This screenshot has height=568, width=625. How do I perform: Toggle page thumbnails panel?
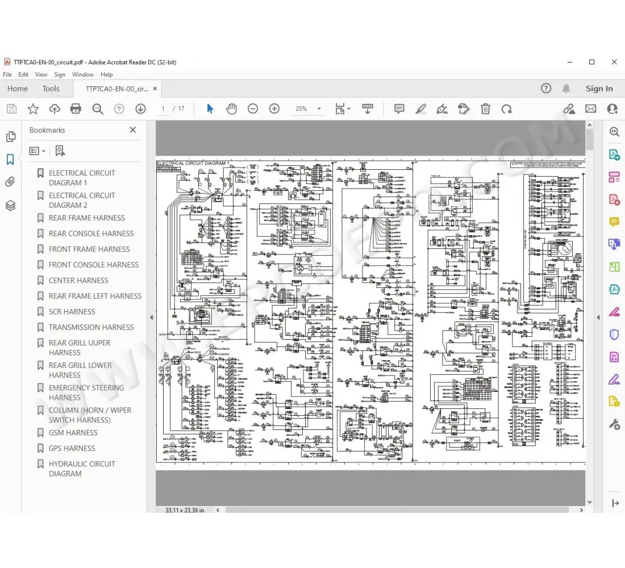pyautogui.click(x=10, y=136)
